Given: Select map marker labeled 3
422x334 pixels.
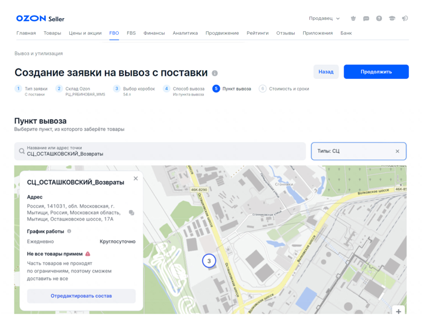Looking at the screenshot, I should tap(209, 261).
